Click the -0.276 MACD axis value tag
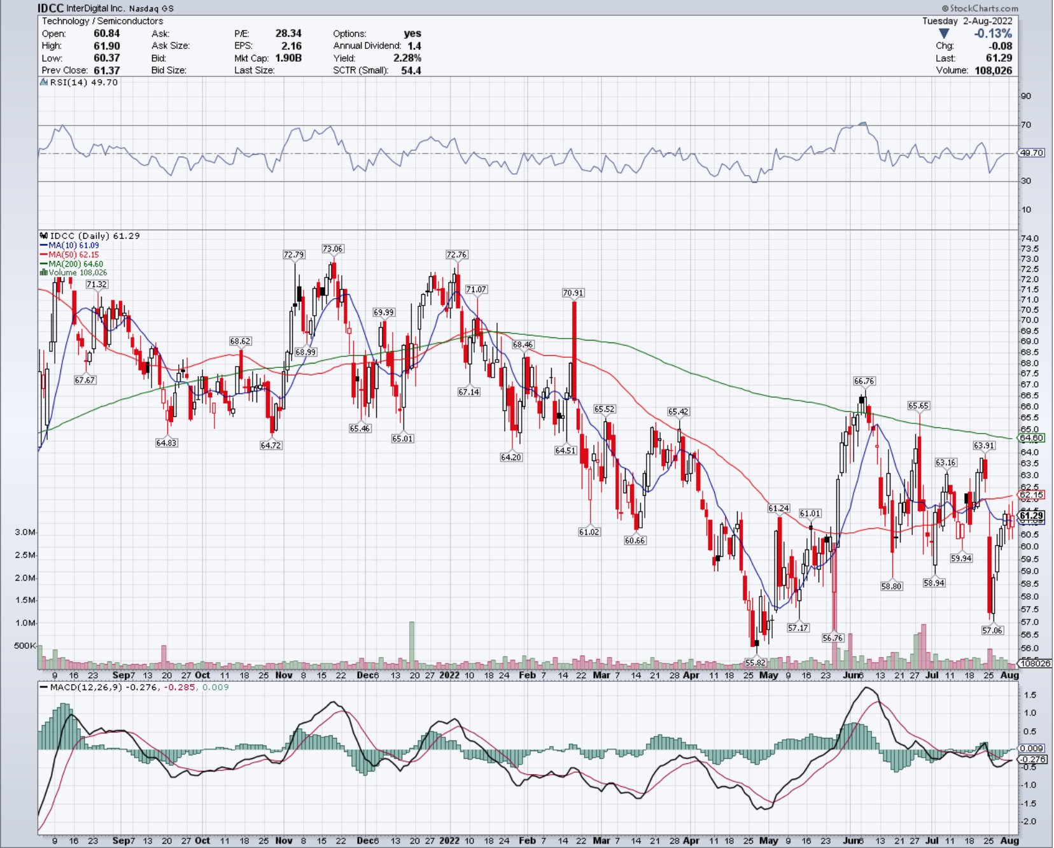The width and height of the screenshot is (1054, 848). pos(1032,760)
